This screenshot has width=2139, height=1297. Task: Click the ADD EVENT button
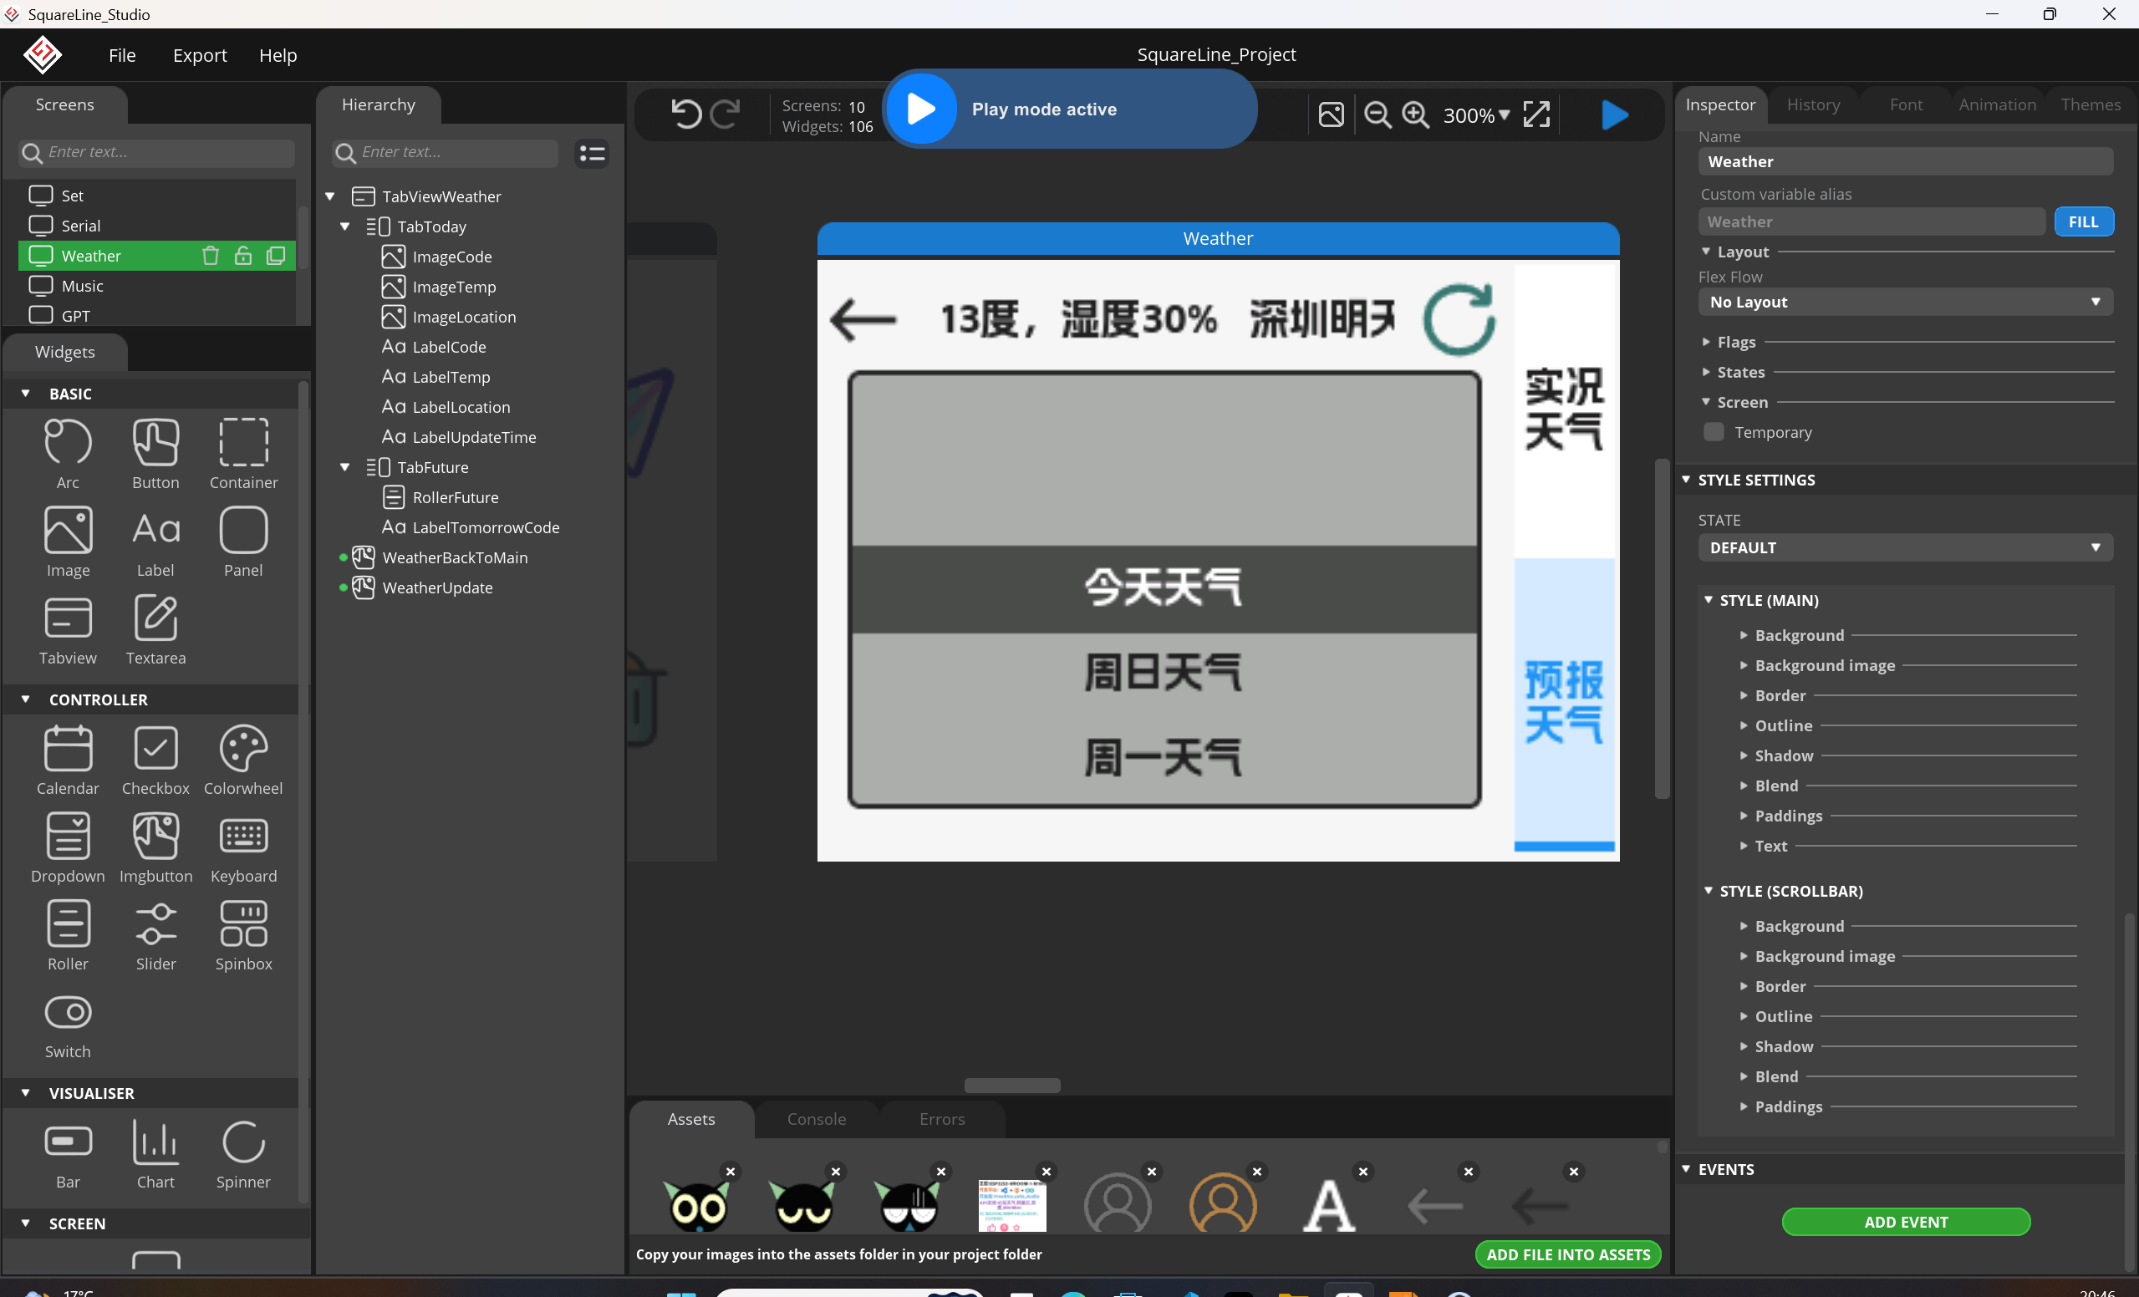pyautogui.click(x=1906, y=1222)
